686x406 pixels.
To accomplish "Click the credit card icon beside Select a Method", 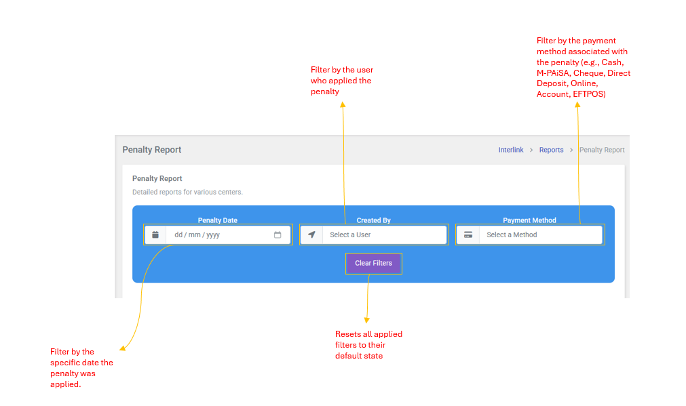I will pyautogui.click(x=468, y=235).
